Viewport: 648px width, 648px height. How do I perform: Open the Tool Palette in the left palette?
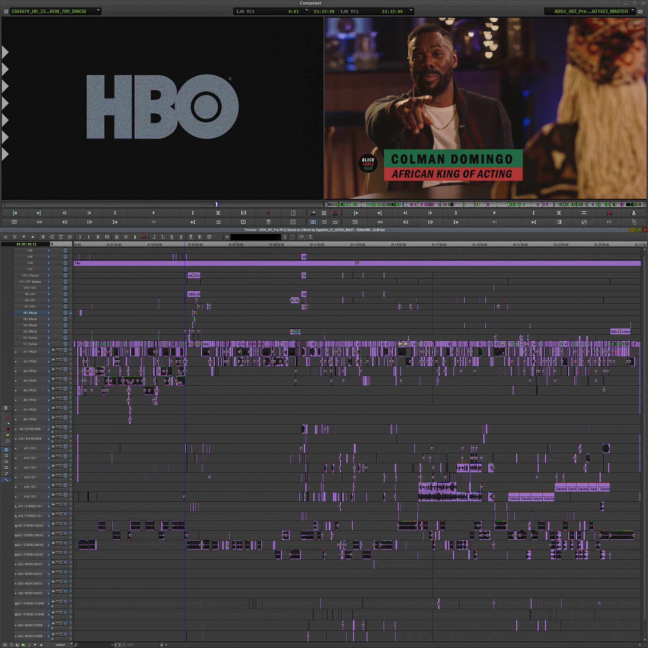6,408
